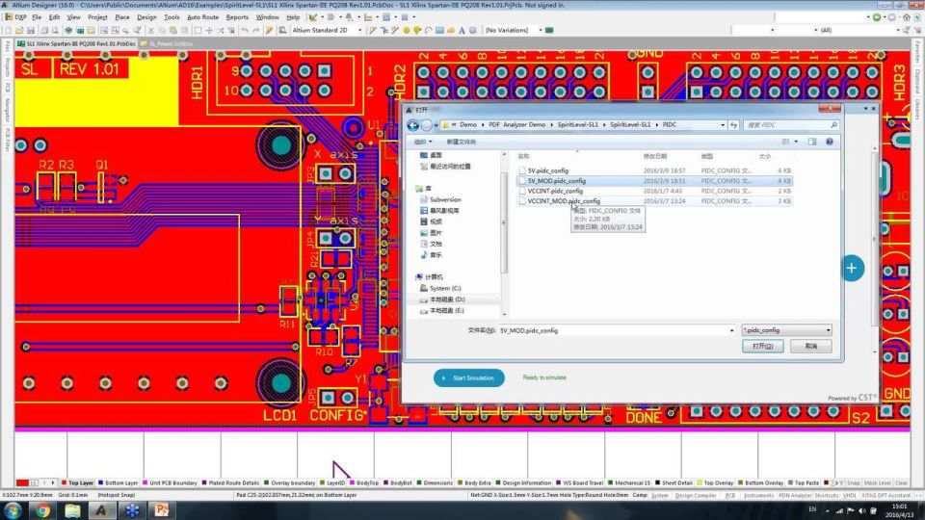Click the 取消 cancel button

pyautogui.click(x=811, y=346)
